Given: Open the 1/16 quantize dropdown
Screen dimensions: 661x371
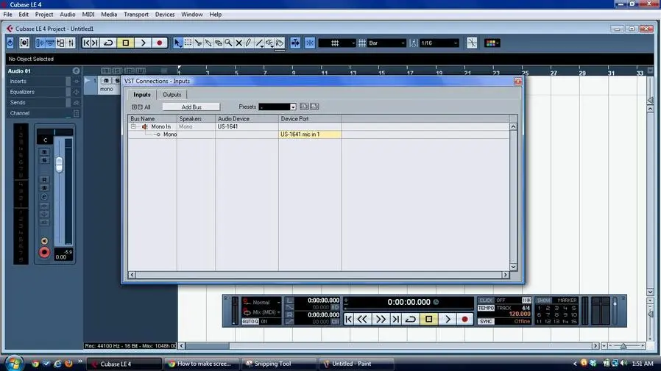Looking at the screenshot, I should 439,43.
